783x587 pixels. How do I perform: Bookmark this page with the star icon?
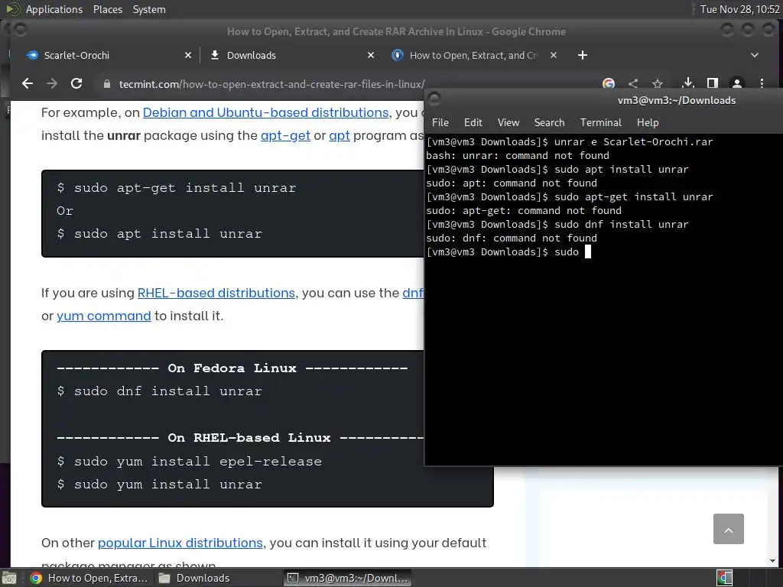658,83
